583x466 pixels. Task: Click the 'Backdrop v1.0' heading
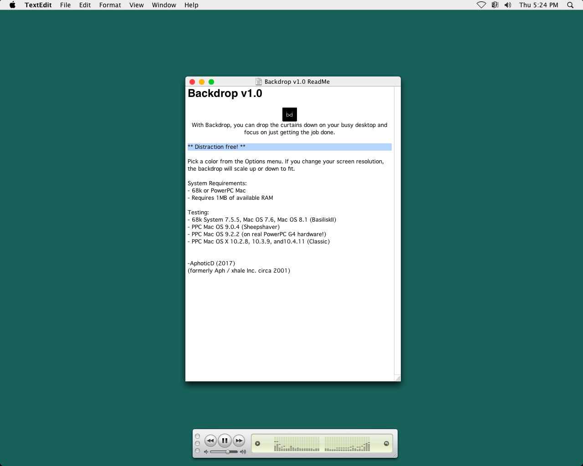225,93
